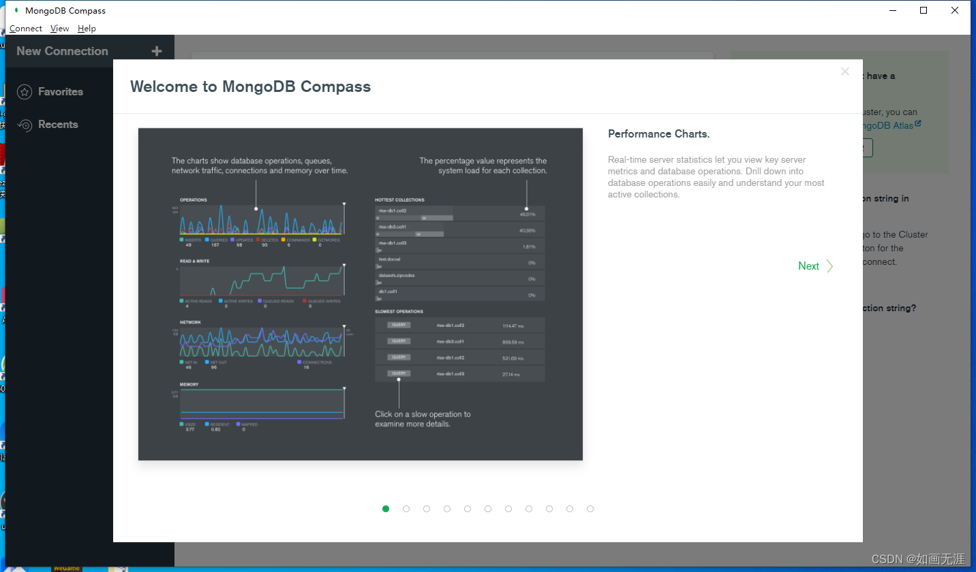Select the eighth pagination dot
Viewport: 976px width, 572px height.
click(x=529, y=509)
